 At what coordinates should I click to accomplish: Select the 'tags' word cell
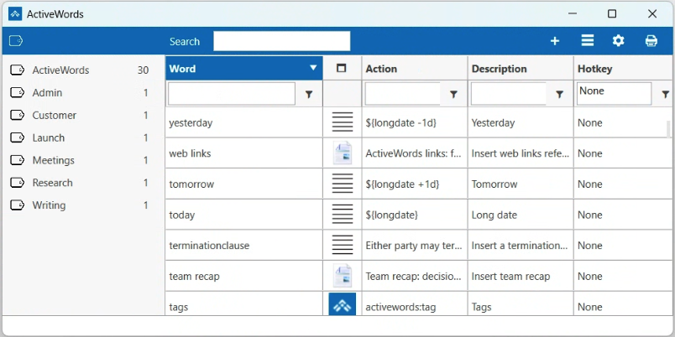[244, 304]
